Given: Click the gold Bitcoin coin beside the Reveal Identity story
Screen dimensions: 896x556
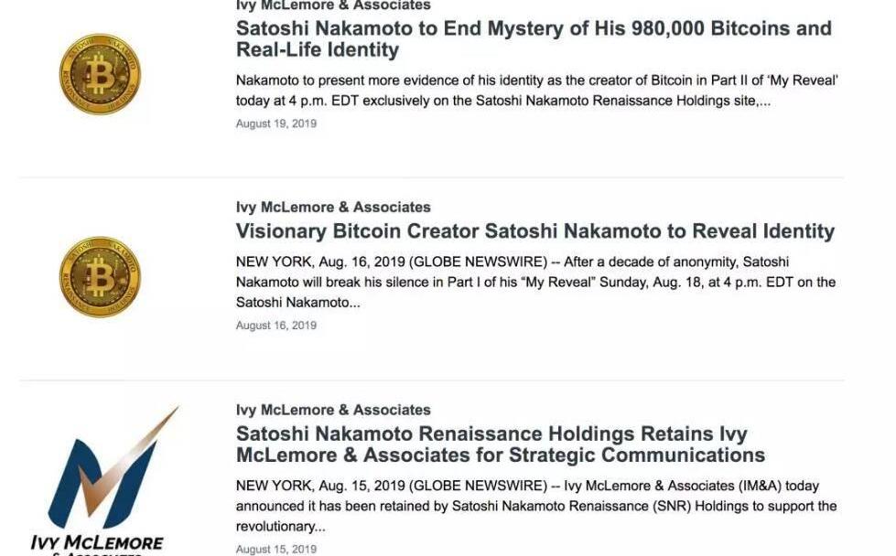Looking at the screenshot, I should (100, 277).
